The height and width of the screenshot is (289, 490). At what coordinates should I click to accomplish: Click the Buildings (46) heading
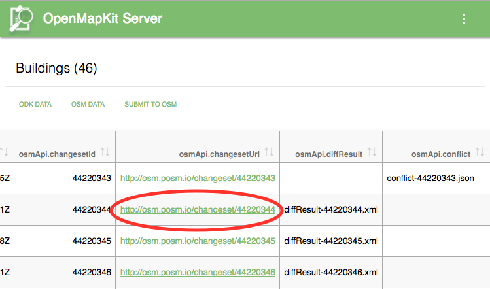(56, 68)
